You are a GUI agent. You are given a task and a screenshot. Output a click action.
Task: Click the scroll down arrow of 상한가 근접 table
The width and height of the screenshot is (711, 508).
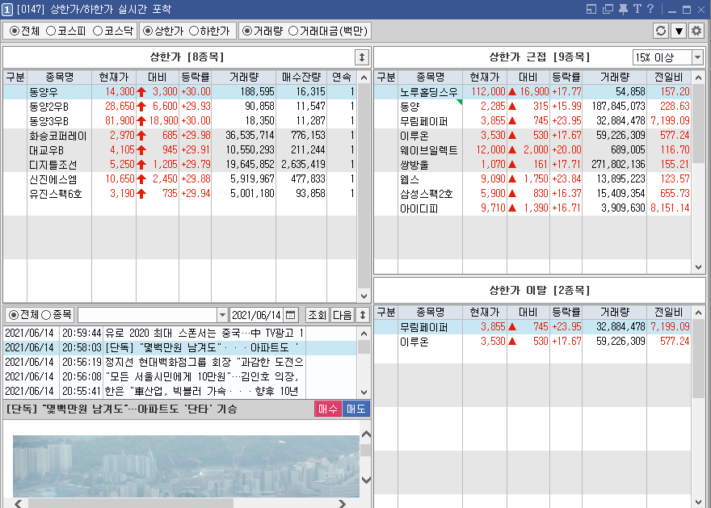(x=698, y=267)
